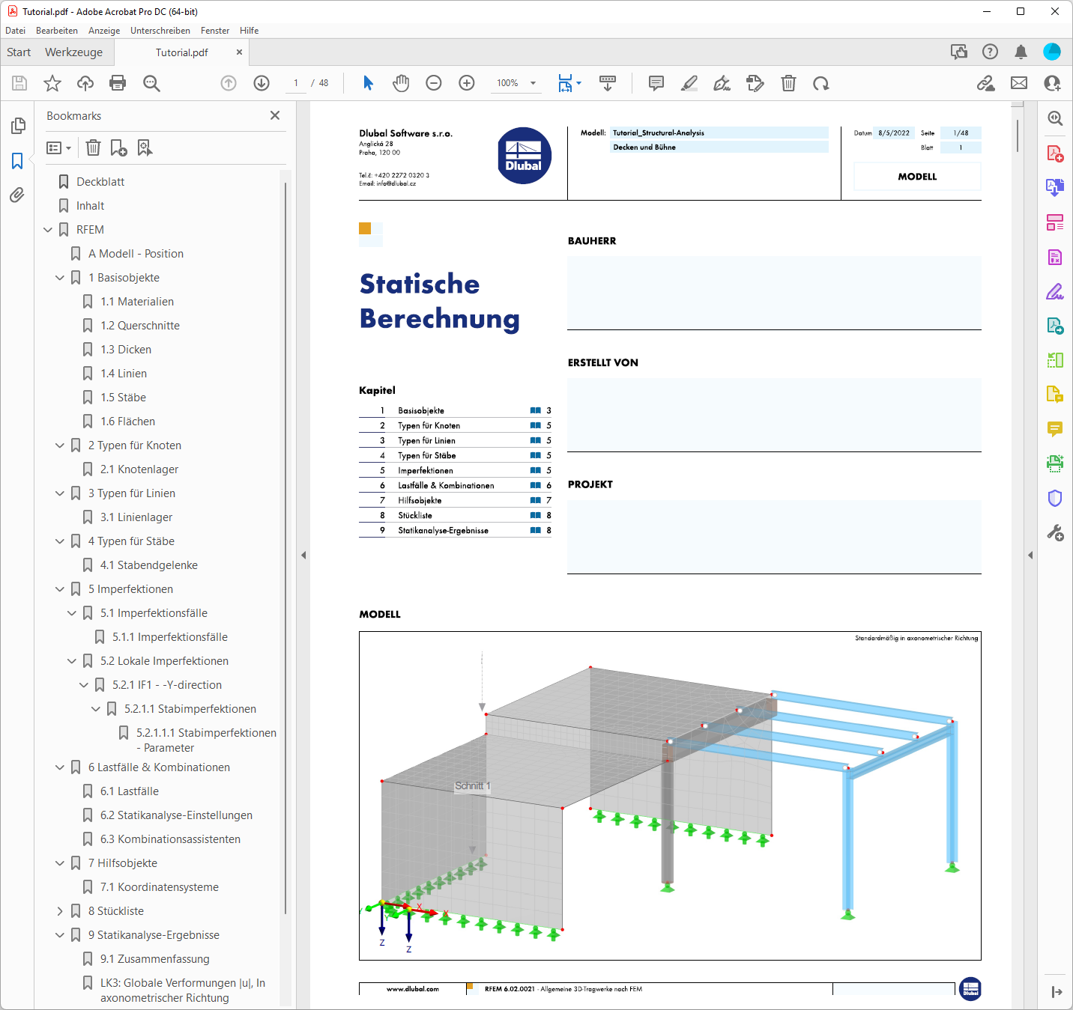Screen dimensions: 1073x1010
Task: Click the page number input field
Action: tap(296, 83)
